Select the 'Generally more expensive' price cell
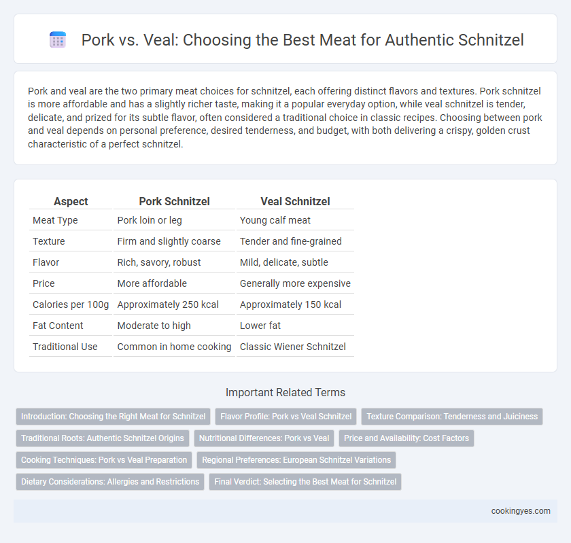The image size is (571, 543). point(295,283)
